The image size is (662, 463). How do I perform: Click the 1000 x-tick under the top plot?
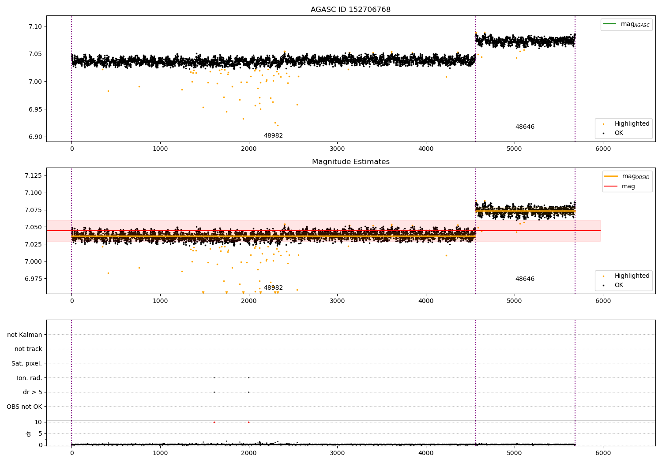160,149
